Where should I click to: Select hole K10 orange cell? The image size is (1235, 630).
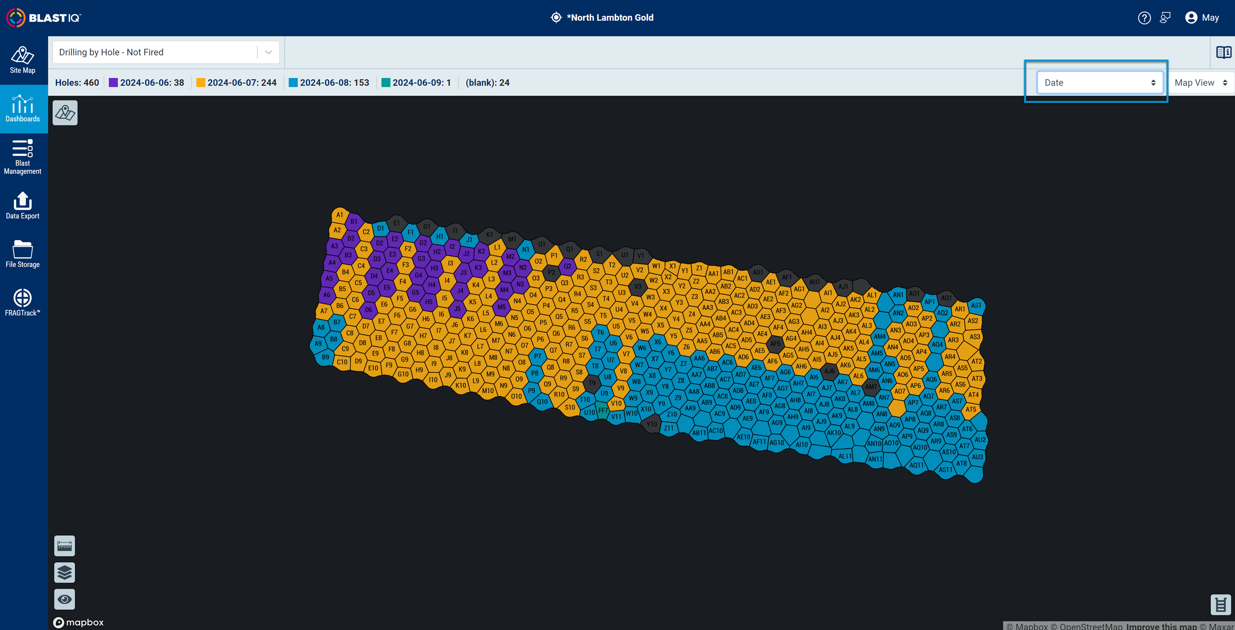461,385
